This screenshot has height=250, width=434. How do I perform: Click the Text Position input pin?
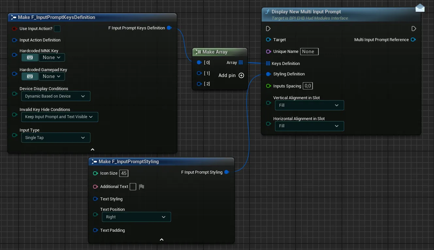[95, 214]
